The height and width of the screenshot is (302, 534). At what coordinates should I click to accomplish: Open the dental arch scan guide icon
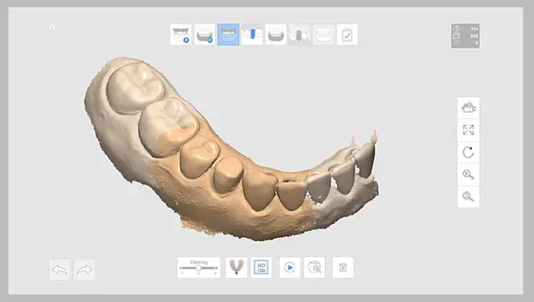(x=236, y=268)
